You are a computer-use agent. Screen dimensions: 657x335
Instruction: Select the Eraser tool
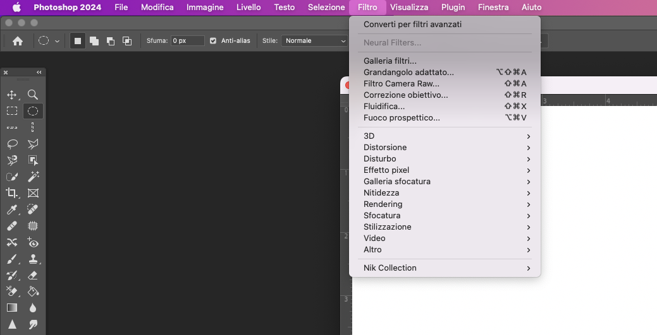(33, 275)
